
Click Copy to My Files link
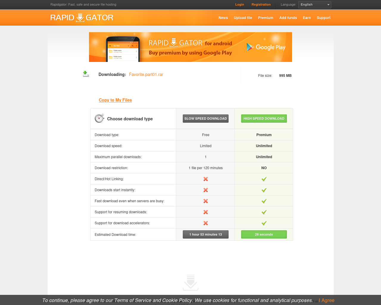pyautogui.click(x=115, y=100)
